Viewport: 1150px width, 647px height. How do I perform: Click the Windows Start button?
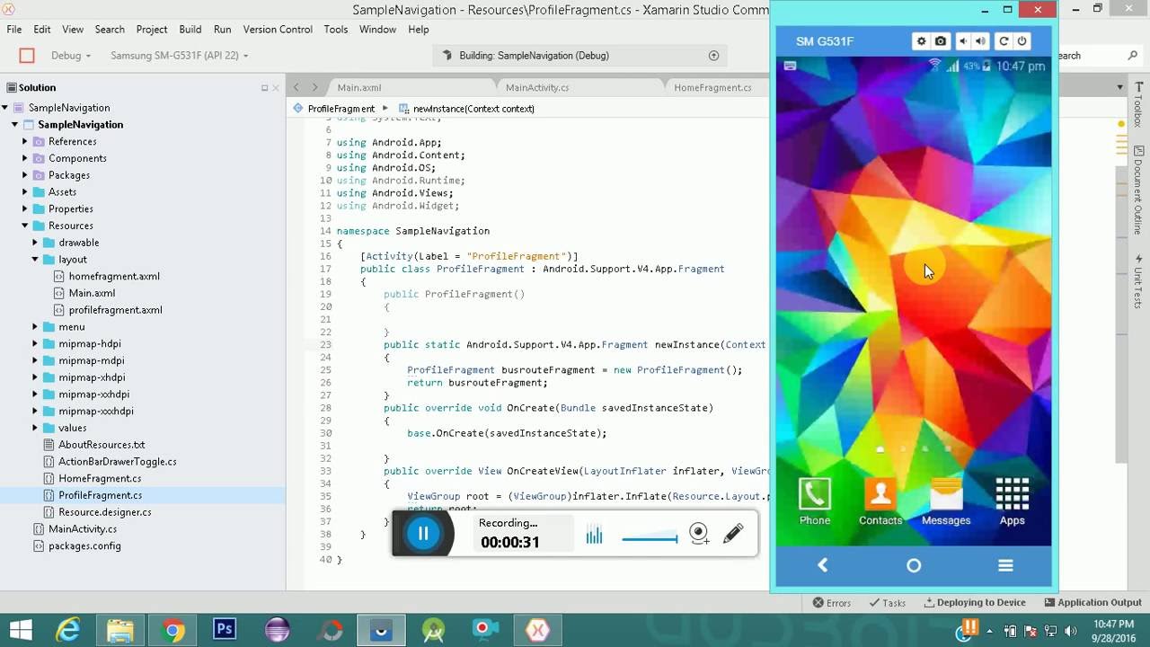pos(20,630)
